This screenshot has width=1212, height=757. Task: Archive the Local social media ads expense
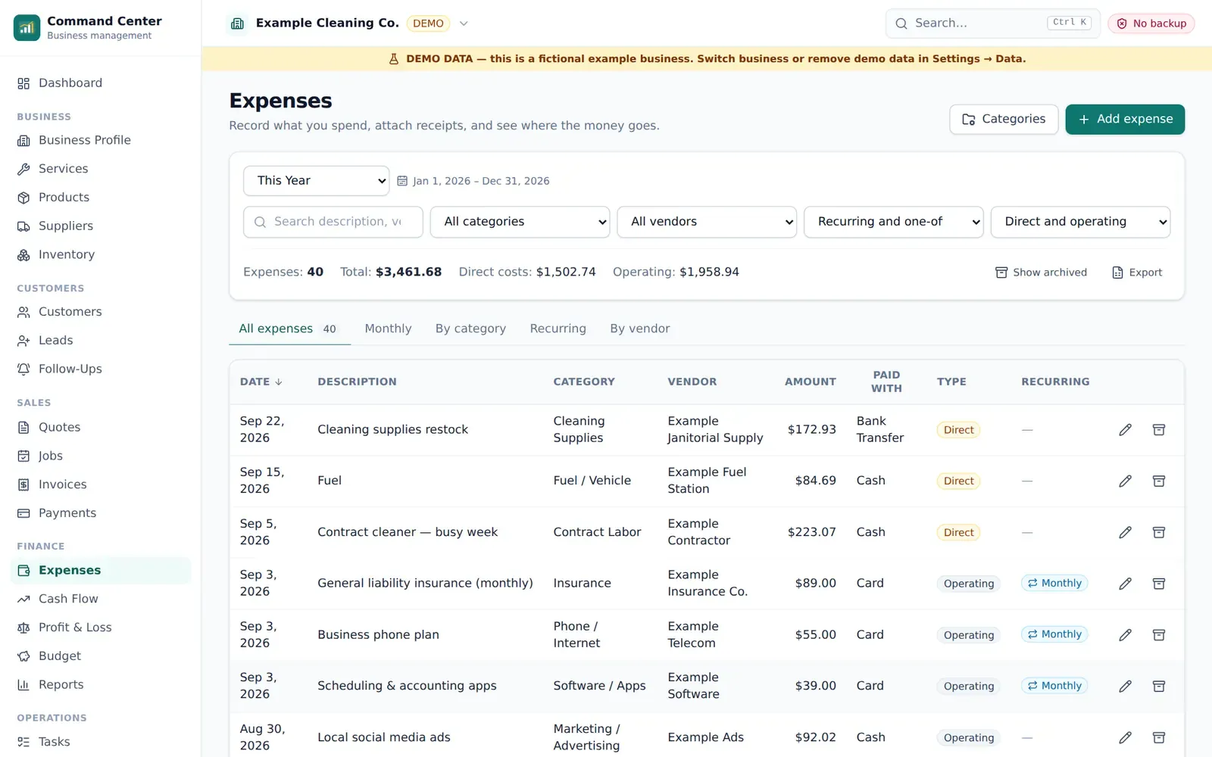[x=1158, y=737]
